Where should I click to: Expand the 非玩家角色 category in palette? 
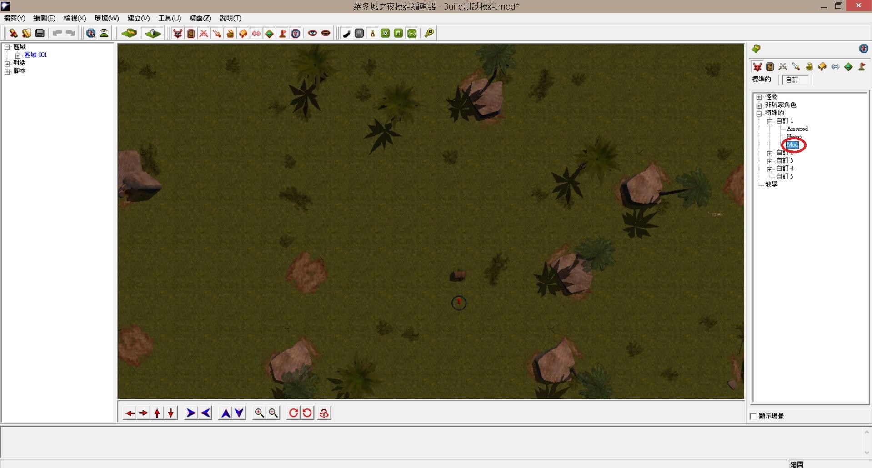pyautogui.click(x=759, y=105)
